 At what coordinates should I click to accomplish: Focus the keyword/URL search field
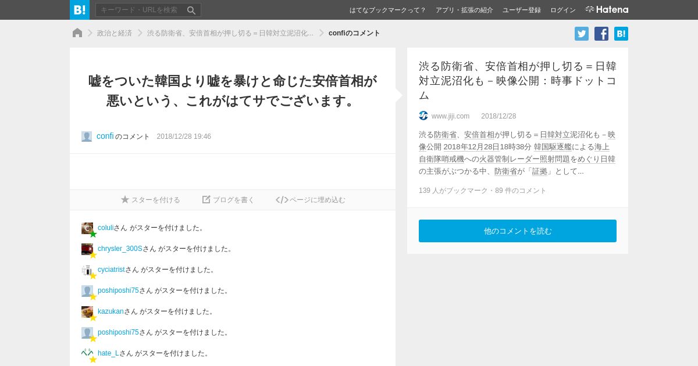pos(148,10)
